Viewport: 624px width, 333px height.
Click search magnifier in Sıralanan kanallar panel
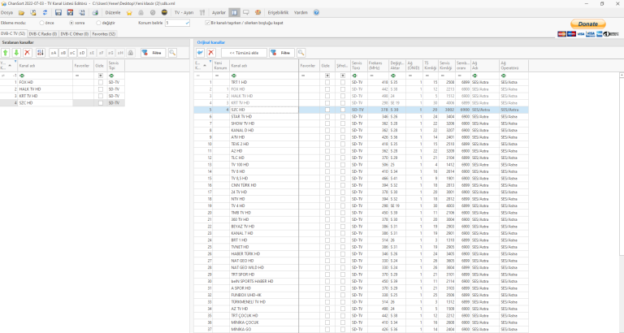click(x=172, y=53)
